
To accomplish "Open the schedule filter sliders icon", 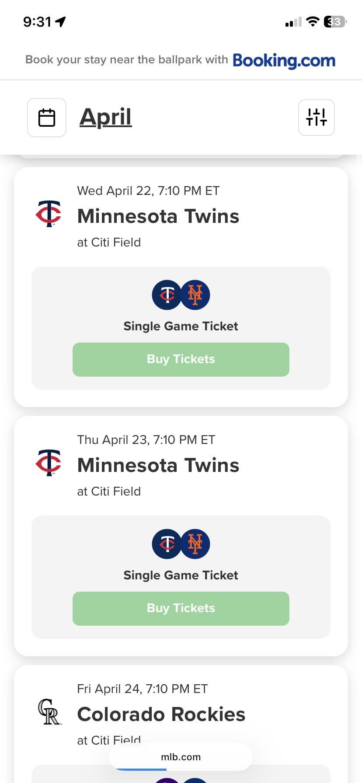I will pyautogui.click(x=316, y=118).
